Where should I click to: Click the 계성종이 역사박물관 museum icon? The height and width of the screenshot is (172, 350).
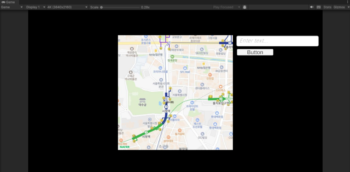[132, 48]
